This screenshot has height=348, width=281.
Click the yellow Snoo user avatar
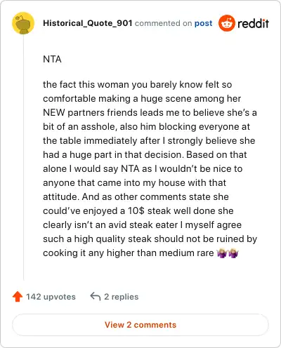pos(23,23)
